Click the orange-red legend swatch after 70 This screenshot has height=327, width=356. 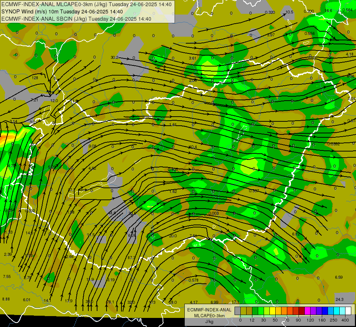290,311
